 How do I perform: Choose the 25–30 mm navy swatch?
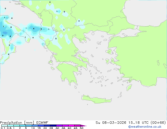pos(53,126)
